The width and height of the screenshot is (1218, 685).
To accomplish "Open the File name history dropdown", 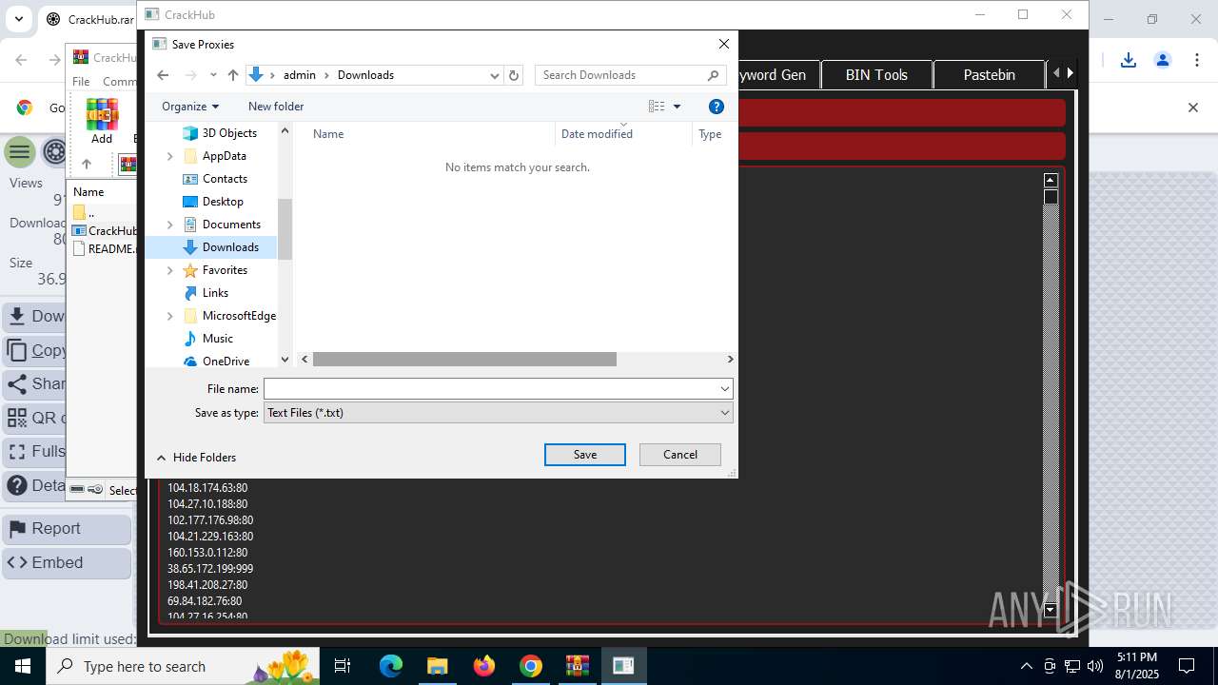I will pyautogui.click(x=725, y=388).
